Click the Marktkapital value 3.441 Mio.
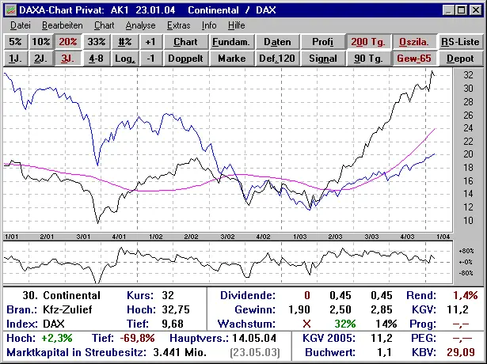This screenshot has height=364, width=487. point(180,352)
